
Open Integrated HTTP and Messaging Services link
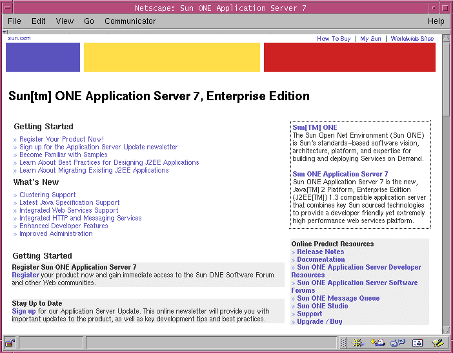pyautogui.click(x=80, y=218)
